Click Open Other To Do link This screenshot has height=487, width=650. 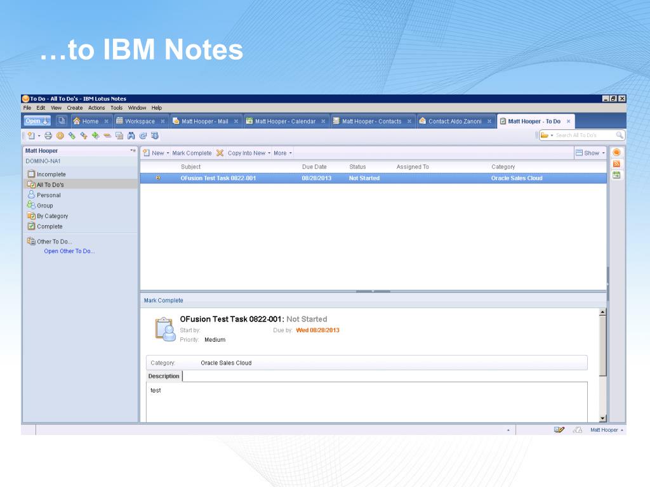coord(69,251)
